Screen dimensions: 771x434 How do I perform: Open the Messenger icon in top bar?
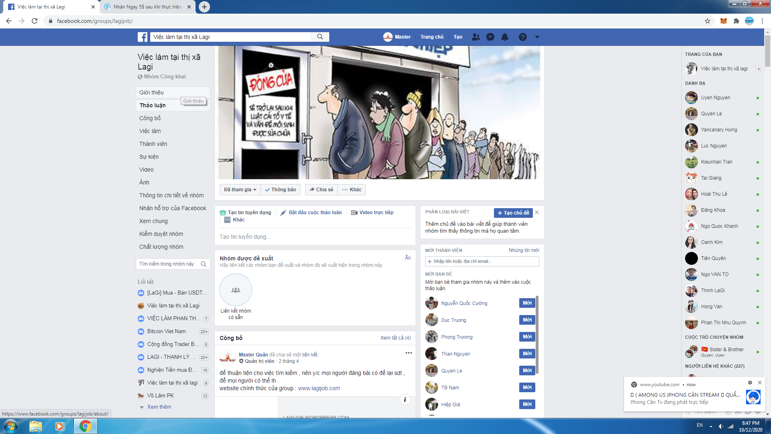click(490, 37)
